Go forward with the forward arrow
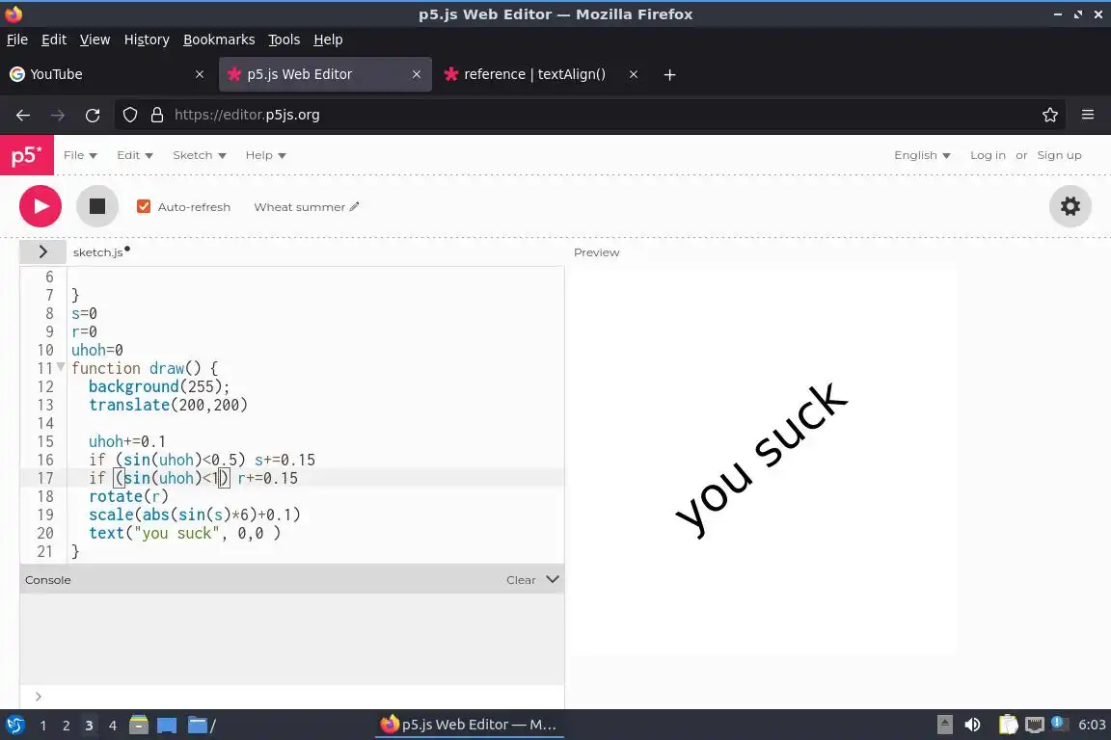The image size is (1111, 740). (58, 115)
